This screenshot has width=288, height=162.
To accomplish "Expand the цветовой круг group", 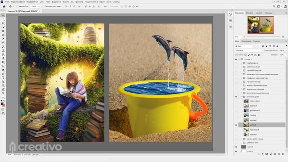I will pyautogui.click(x=242, y=143).
